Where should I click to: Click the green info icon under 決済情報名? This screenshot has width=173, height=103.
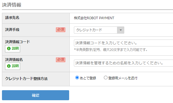click(x=9, y=66)
